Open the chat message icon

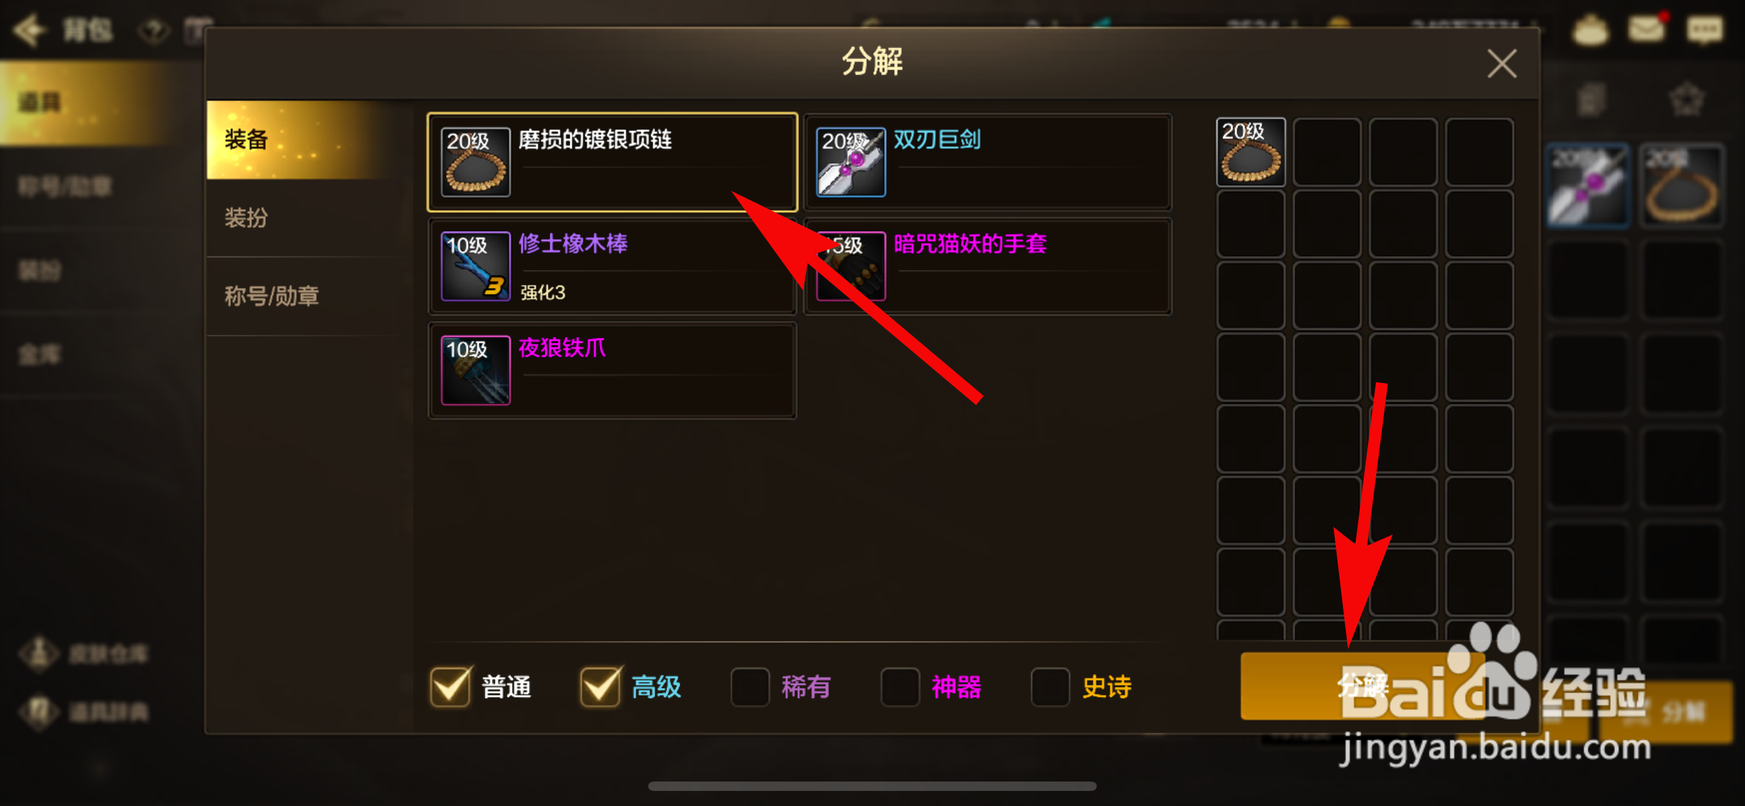click(1704, 29)
